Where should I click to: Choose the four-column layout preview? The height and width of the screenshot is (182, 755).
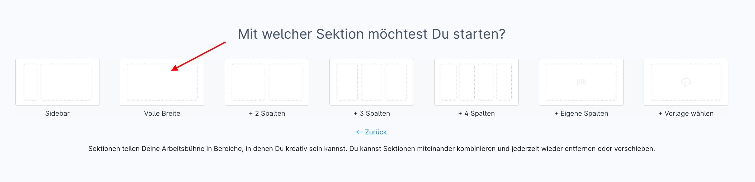pyautogui.click(x=476, y=82)
